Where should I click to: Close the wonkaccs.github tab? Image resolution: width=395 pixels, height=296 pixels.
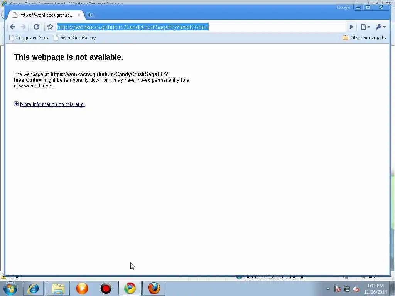pyautogui.click(x=79, y=15)
